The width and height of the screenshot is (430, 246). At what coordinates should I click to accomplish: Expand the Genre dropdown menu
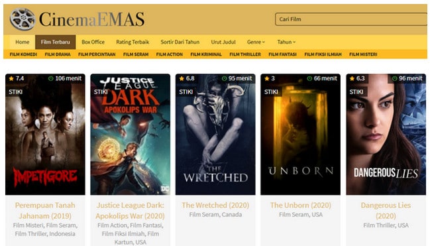click(x=256, y=42)
